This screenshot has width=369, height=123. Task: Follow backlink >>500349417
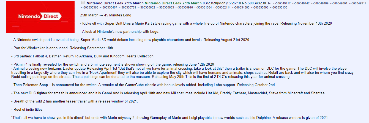coord(281,3)
